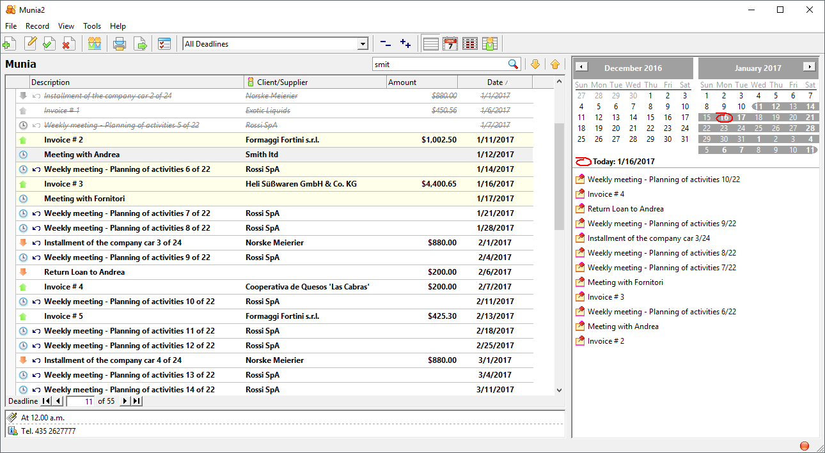Screen dimensions: 825x453
Task: Go to previous deadline record button
Action: pyautogui.click(x=58, y=401)
